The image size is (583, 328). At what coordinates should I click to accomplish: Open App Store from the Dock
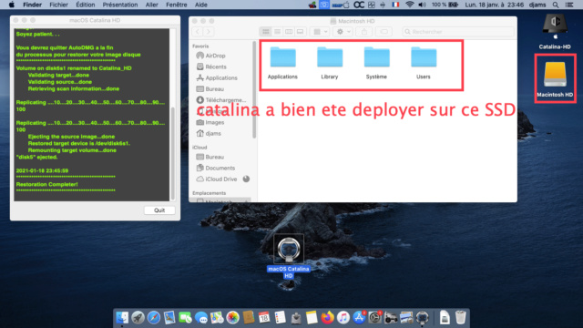[359, 318]
